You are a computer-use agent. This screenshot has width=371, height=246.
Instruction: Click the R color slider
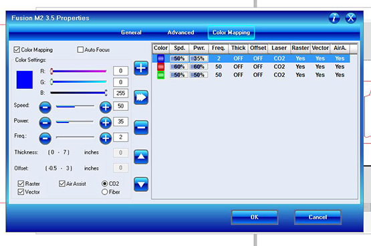[79, 71]
